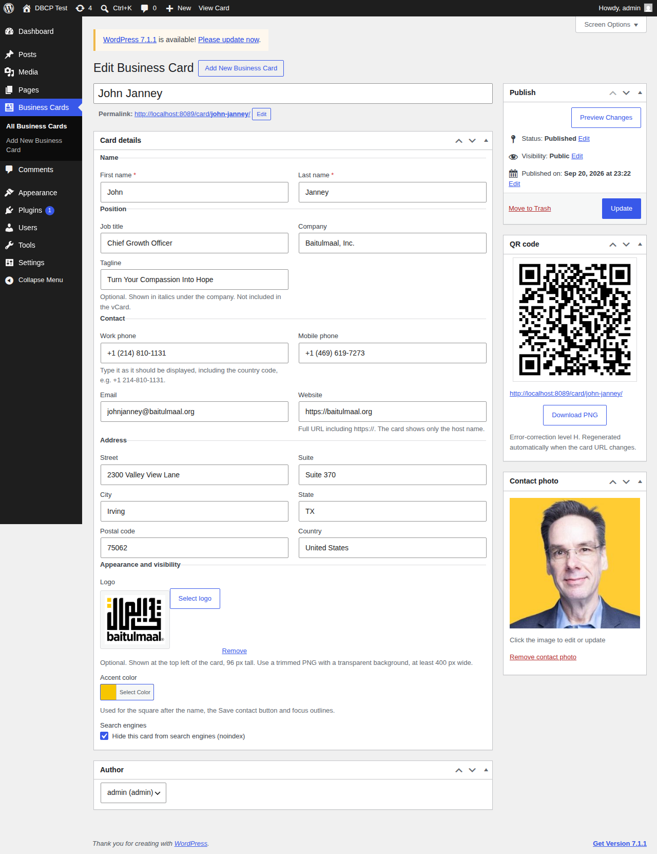Screen dimensions: 657x854
Task: Open DBCP Test site menu
Action: click(x=51, y=8)
